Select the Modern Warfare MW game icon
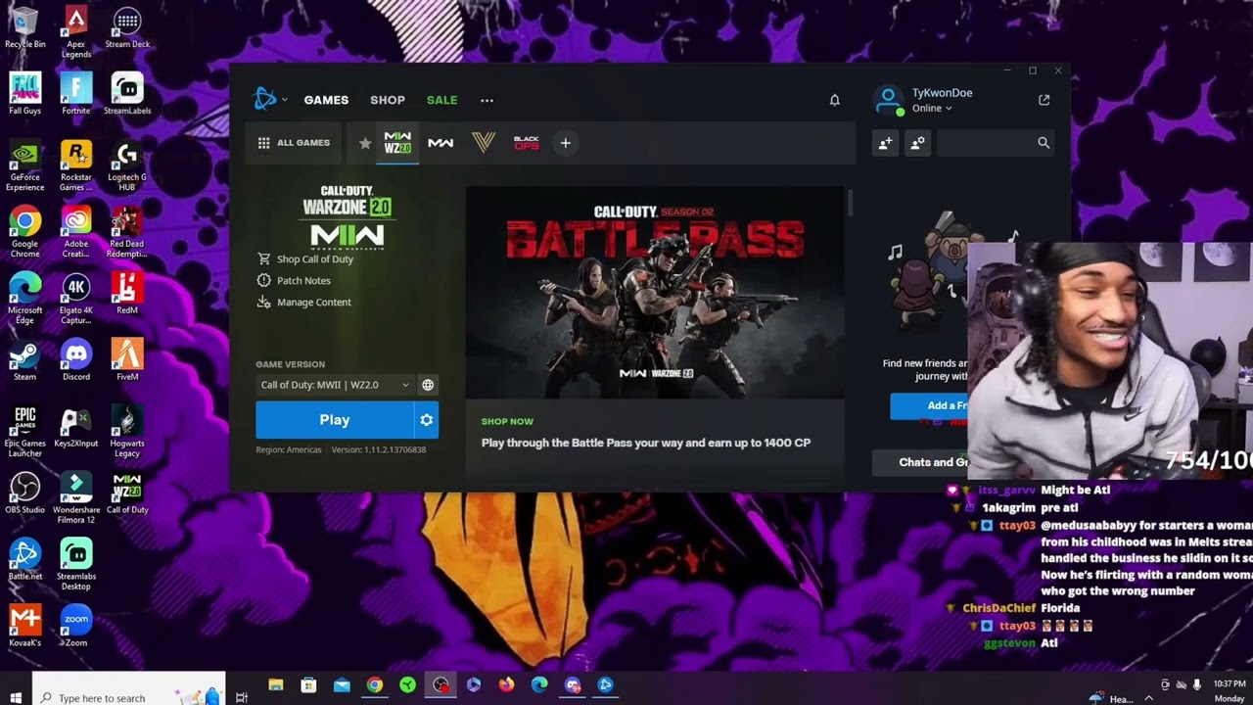The image size is (1253, 705). pos(441,143)
